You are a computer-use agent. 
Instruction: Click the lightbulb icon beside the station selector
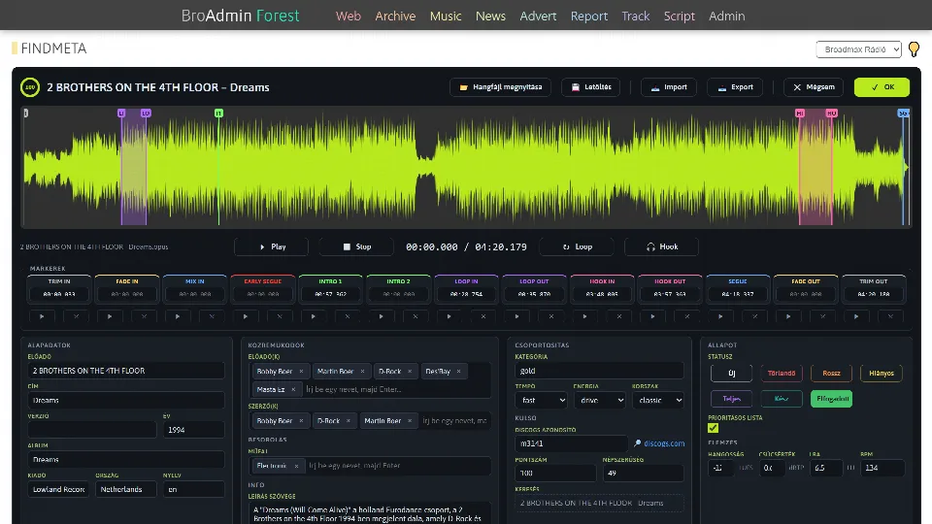pos(914,49)
